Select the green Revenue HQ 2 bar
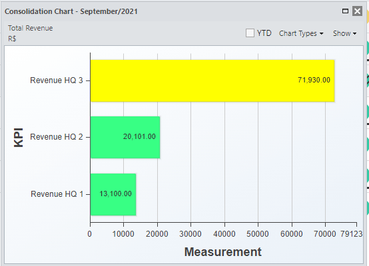 pos(125,137)
